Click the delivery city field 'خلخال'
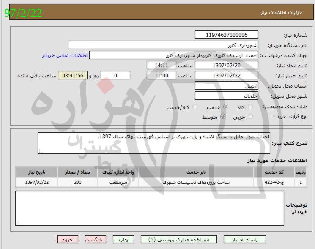The width and height of the screenshot is (315, 249). 226,96
